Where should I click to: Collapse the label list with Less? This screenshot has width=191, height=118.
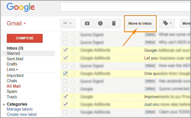click(x=12, y=69)
